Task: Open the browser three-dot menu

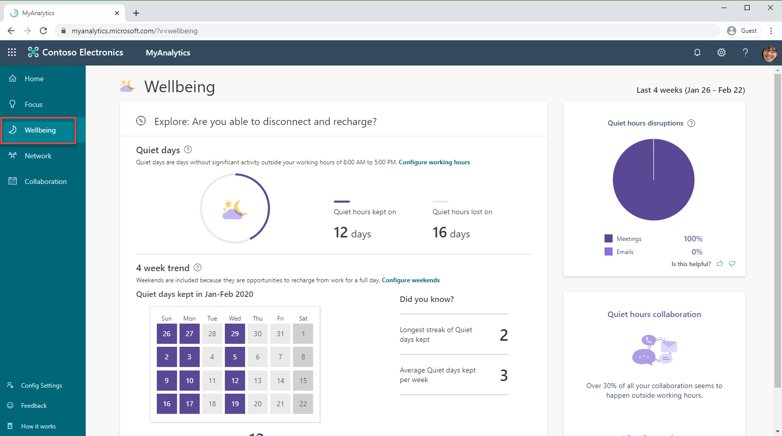Action: [x=771, y=31]
